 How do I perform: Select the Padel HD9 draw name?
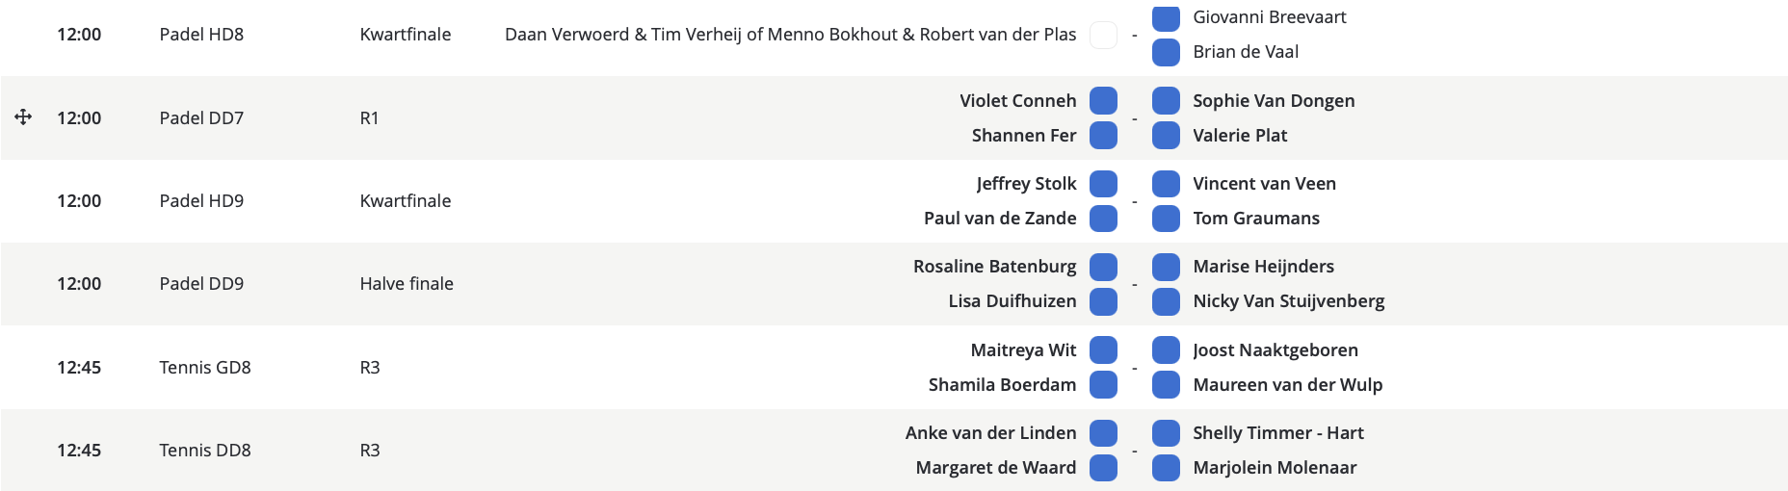201,201
